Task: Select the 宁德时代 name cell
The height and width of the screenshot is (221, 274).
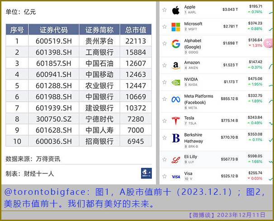Action: click(99, 119)
